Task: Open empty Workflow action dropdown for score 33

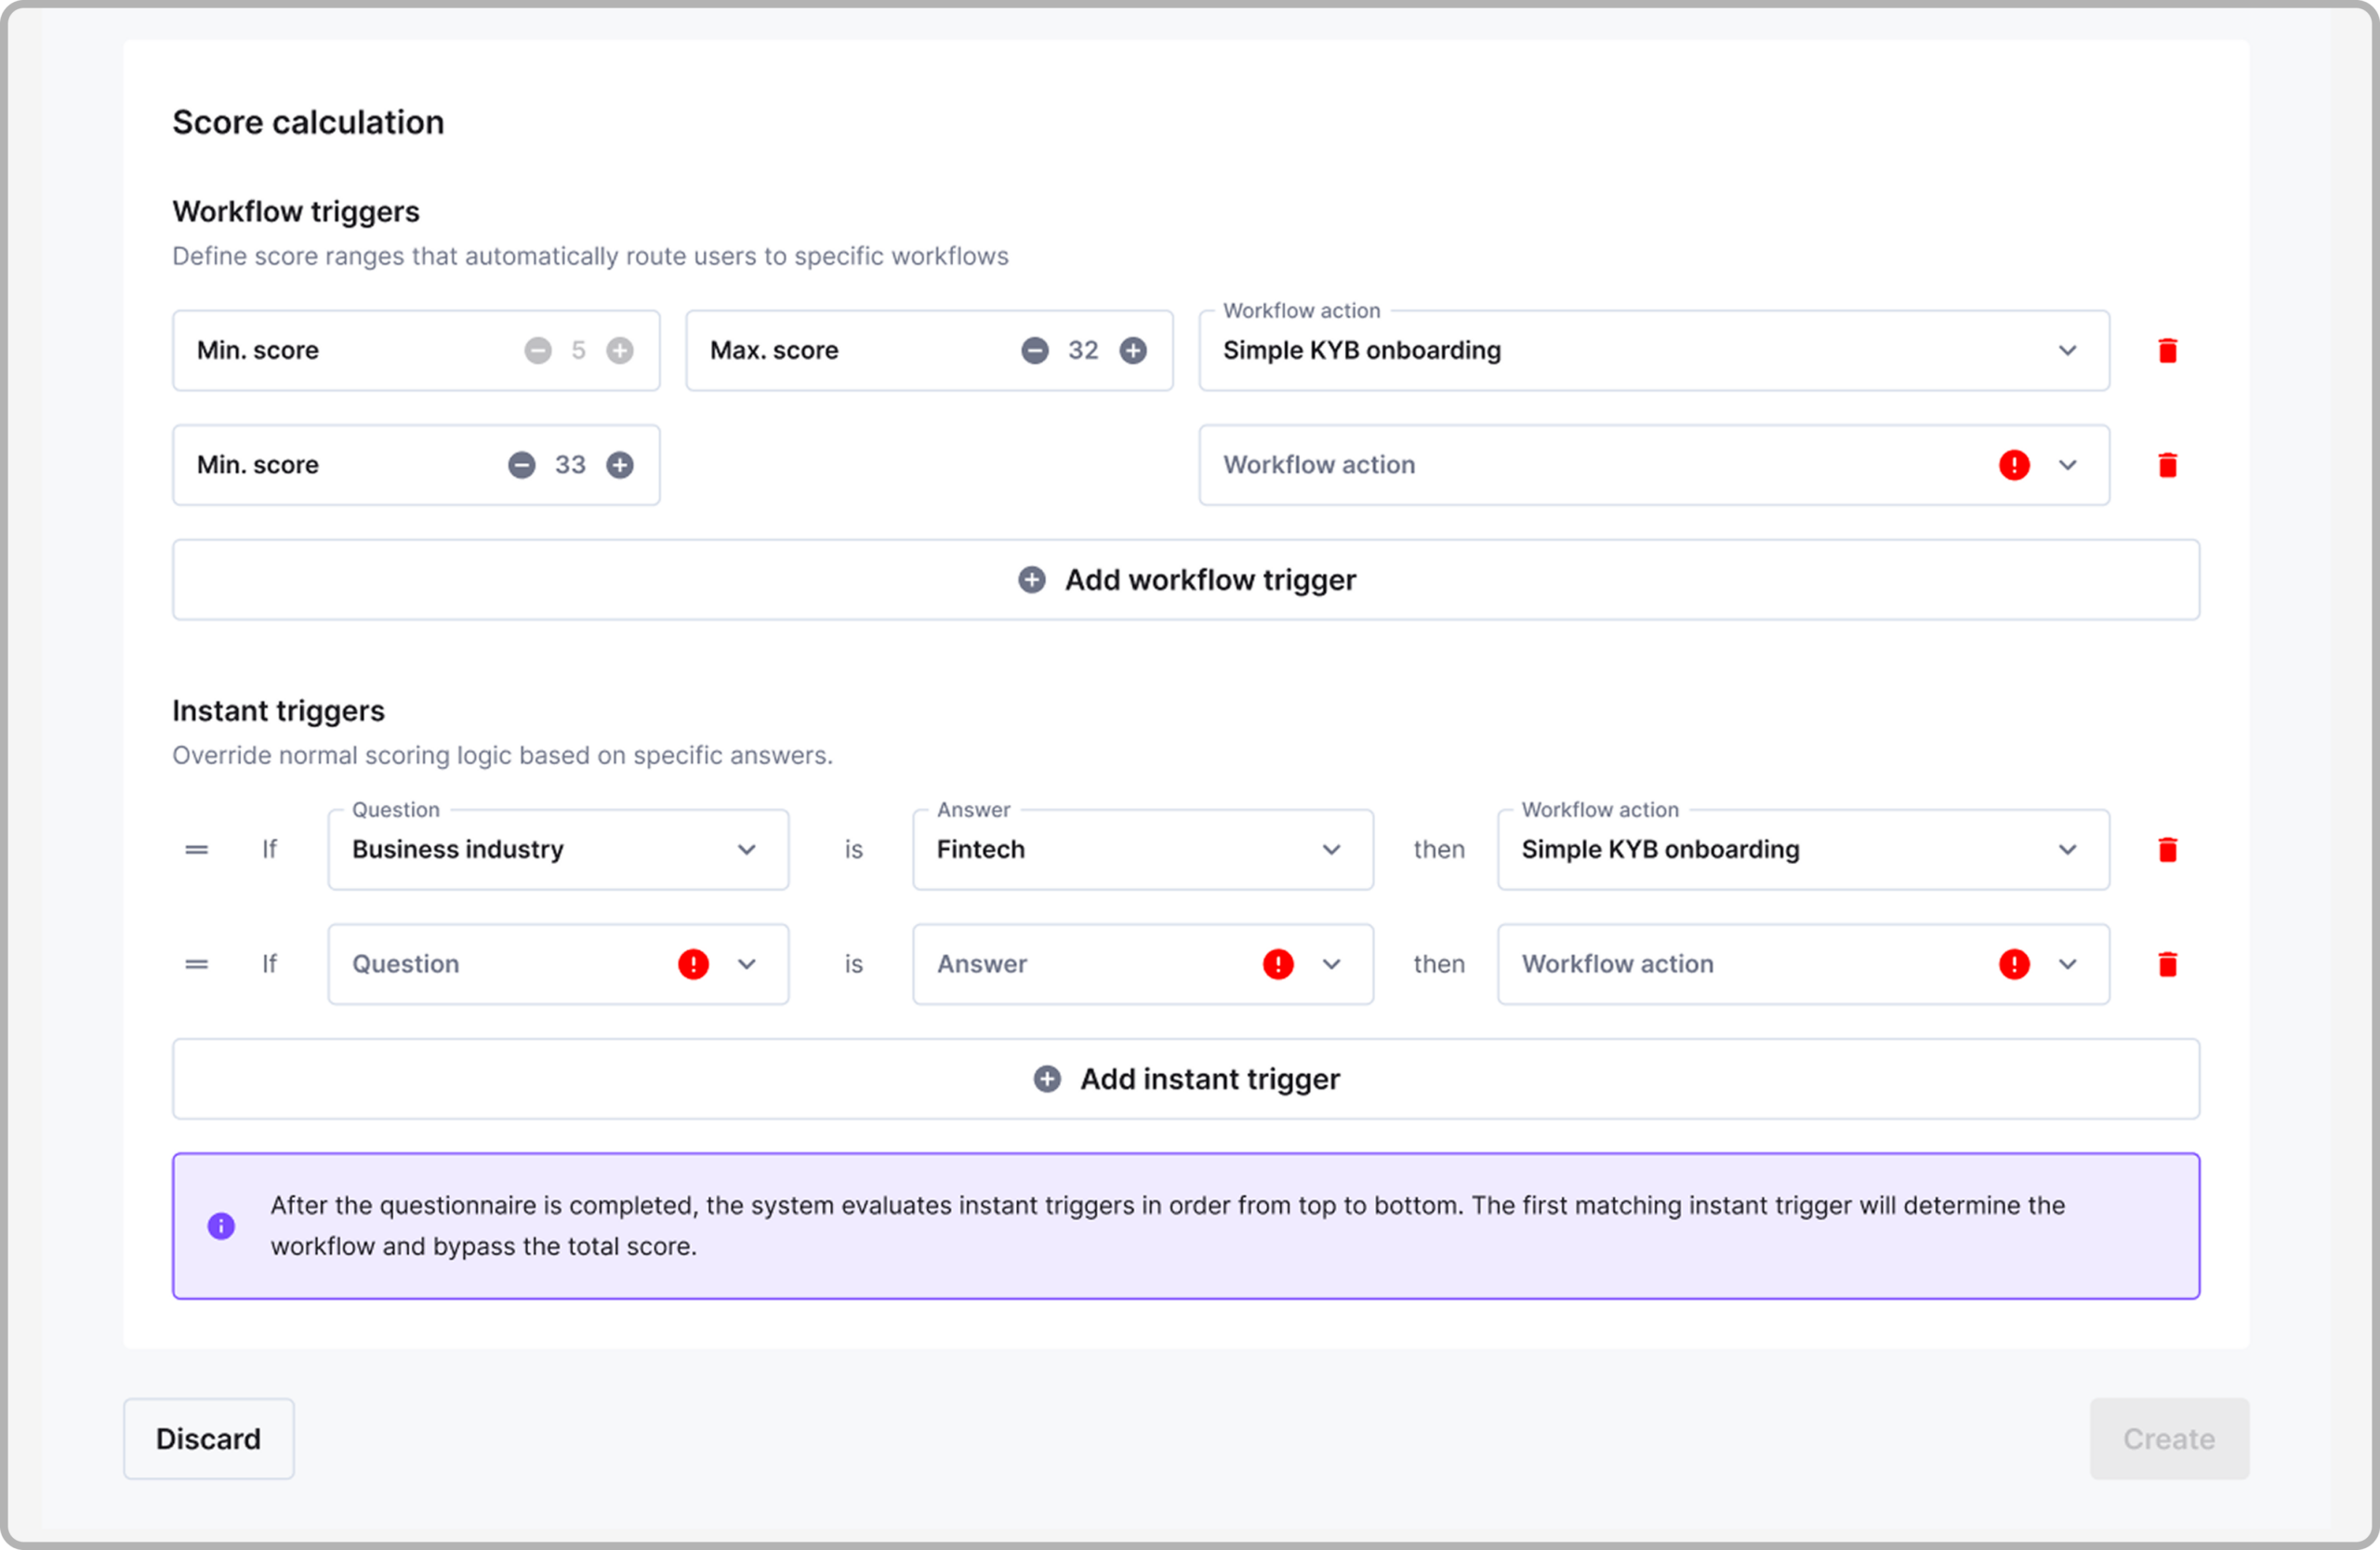Action: pyautogui.click(x=1654, y=465)
